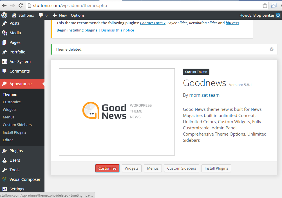
Task: Click the Settings sliders icon
Action: (x=5, y=189)
